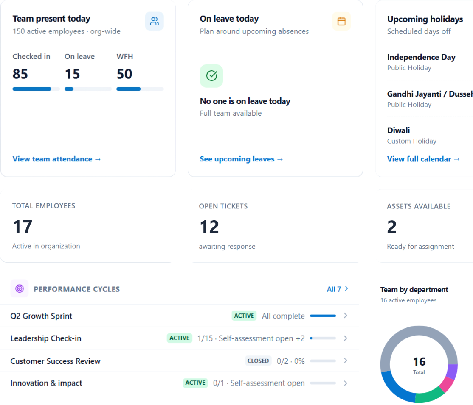This screenshot has height=405, width=473.
Task: Open View full calendar link
Action: tap(423, 159)
